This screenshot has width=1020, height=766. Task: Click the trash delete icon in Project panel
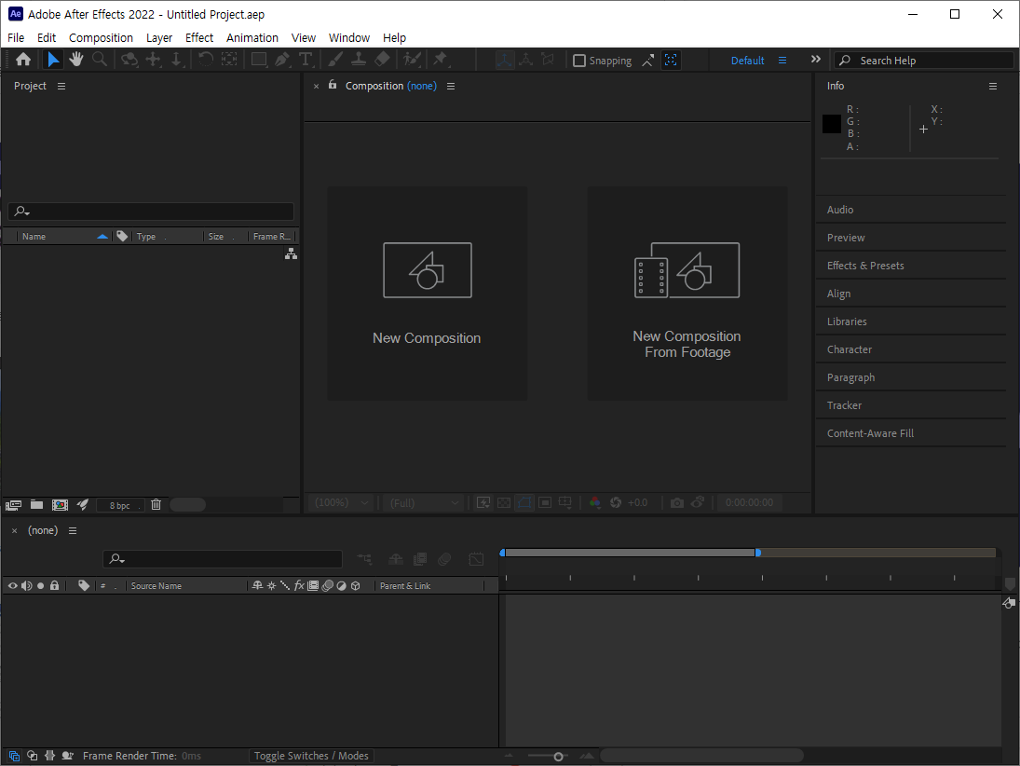click(156, 504)
